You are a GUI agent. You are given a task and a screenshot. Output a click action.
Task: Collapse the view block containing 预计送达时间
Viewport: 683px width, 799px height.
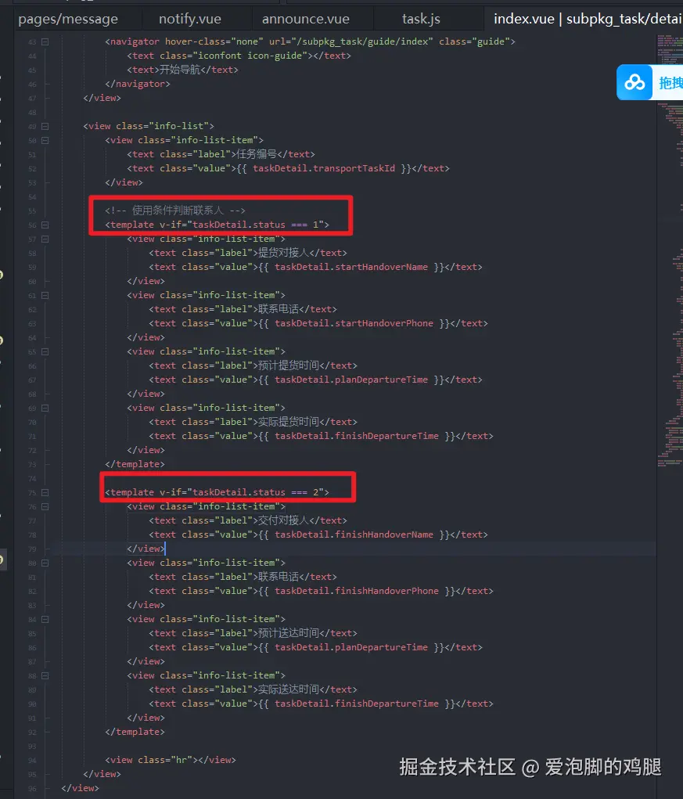45,619
